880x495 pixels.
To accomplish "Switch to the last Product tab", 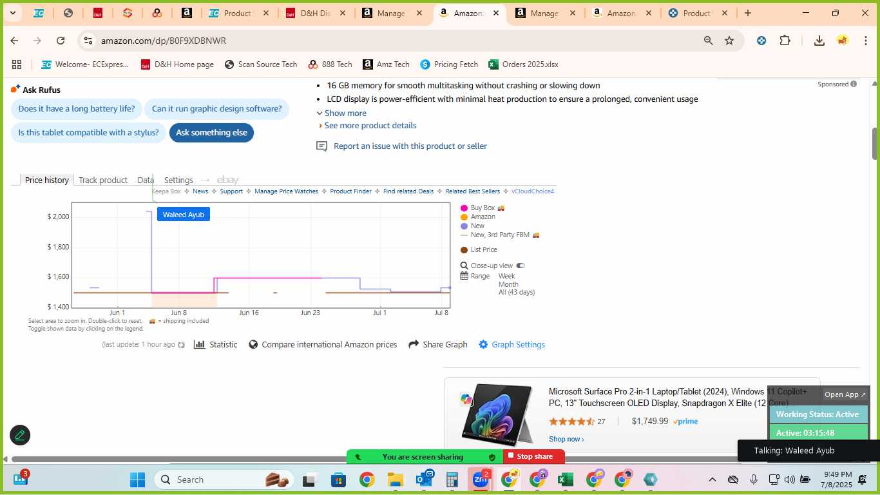I will (696, 13).
